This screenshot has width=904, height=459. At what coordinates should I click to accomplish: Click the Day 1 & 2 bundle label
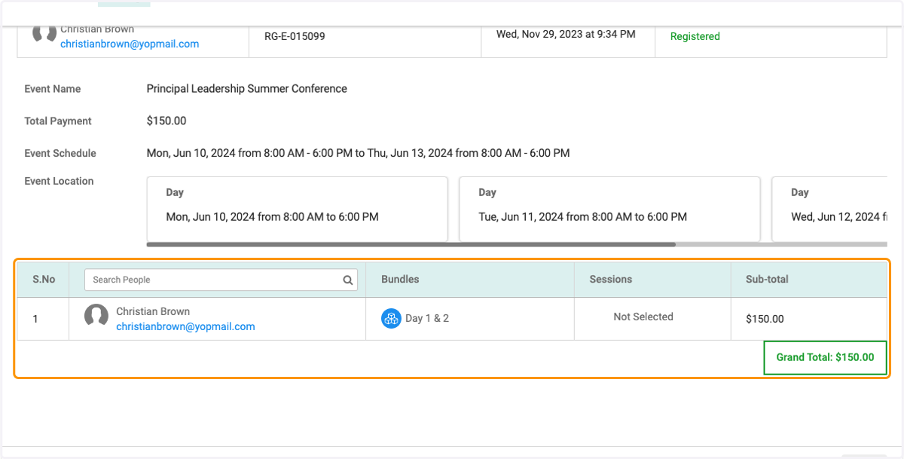point(427,318)
